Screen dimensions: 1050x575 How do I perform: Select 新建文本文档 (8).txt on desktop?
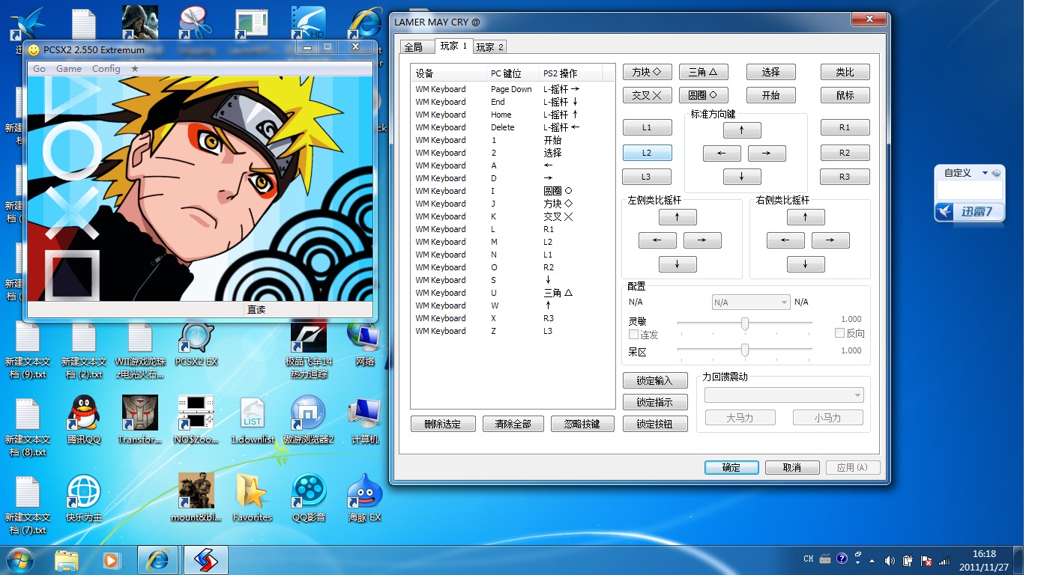pyautogui.click(x=28, y=427)
